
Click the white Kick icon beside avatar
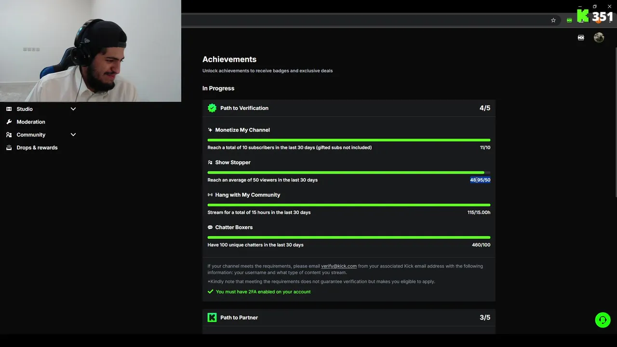(x=581, y=38)
